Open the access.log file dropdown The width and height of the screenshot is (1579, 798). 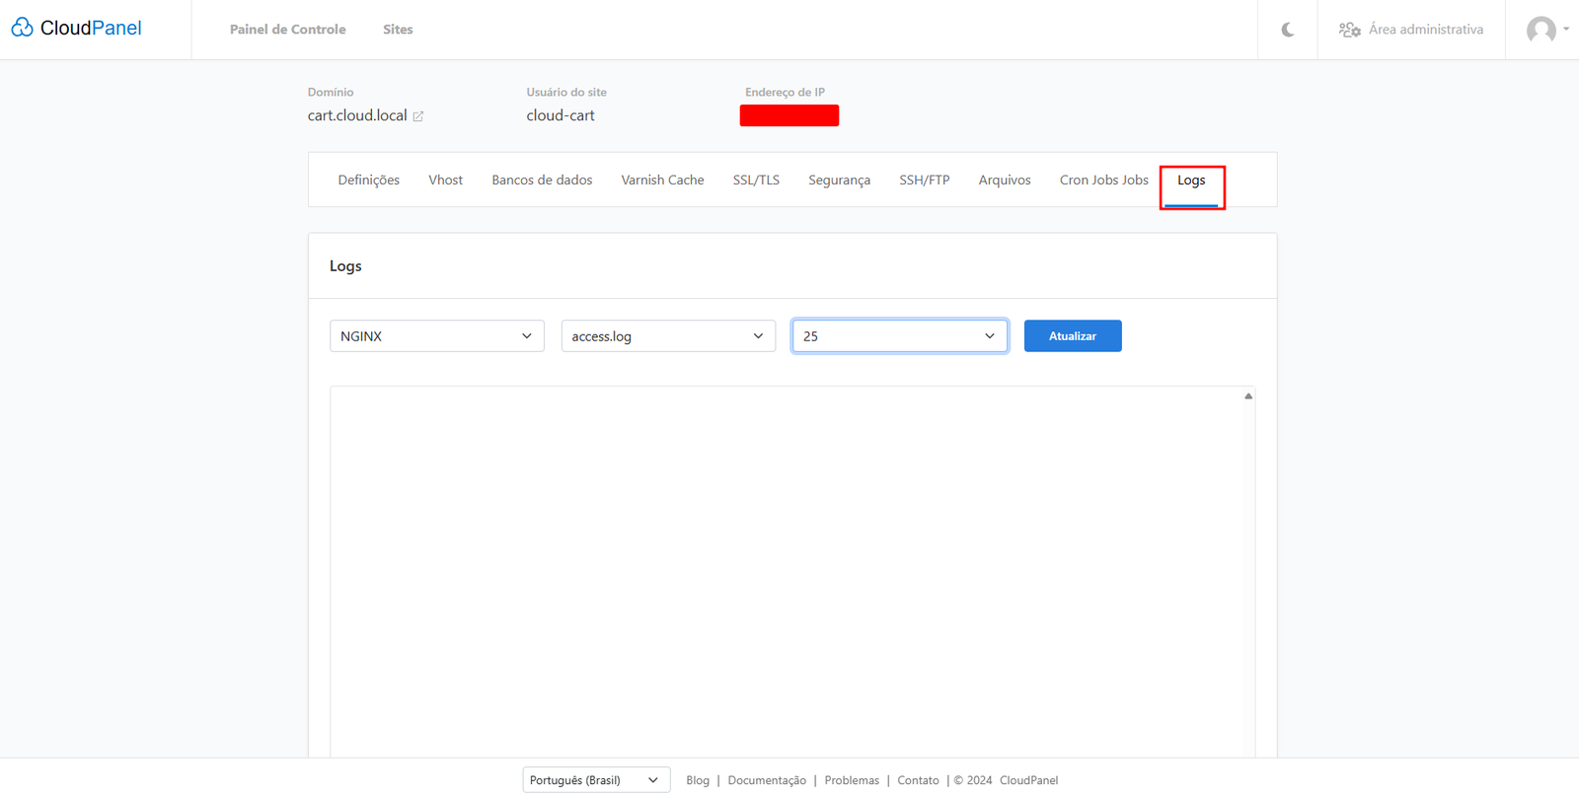tap(668, 336)
